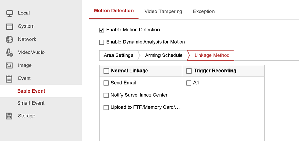Open Smart Event in the sidebar

tap(31, 103)
